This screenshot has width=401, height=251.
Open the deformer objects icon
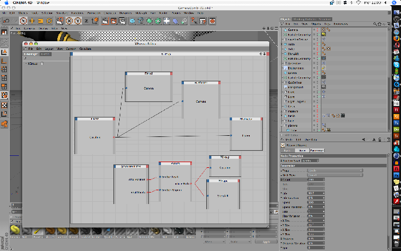[175, 21]
